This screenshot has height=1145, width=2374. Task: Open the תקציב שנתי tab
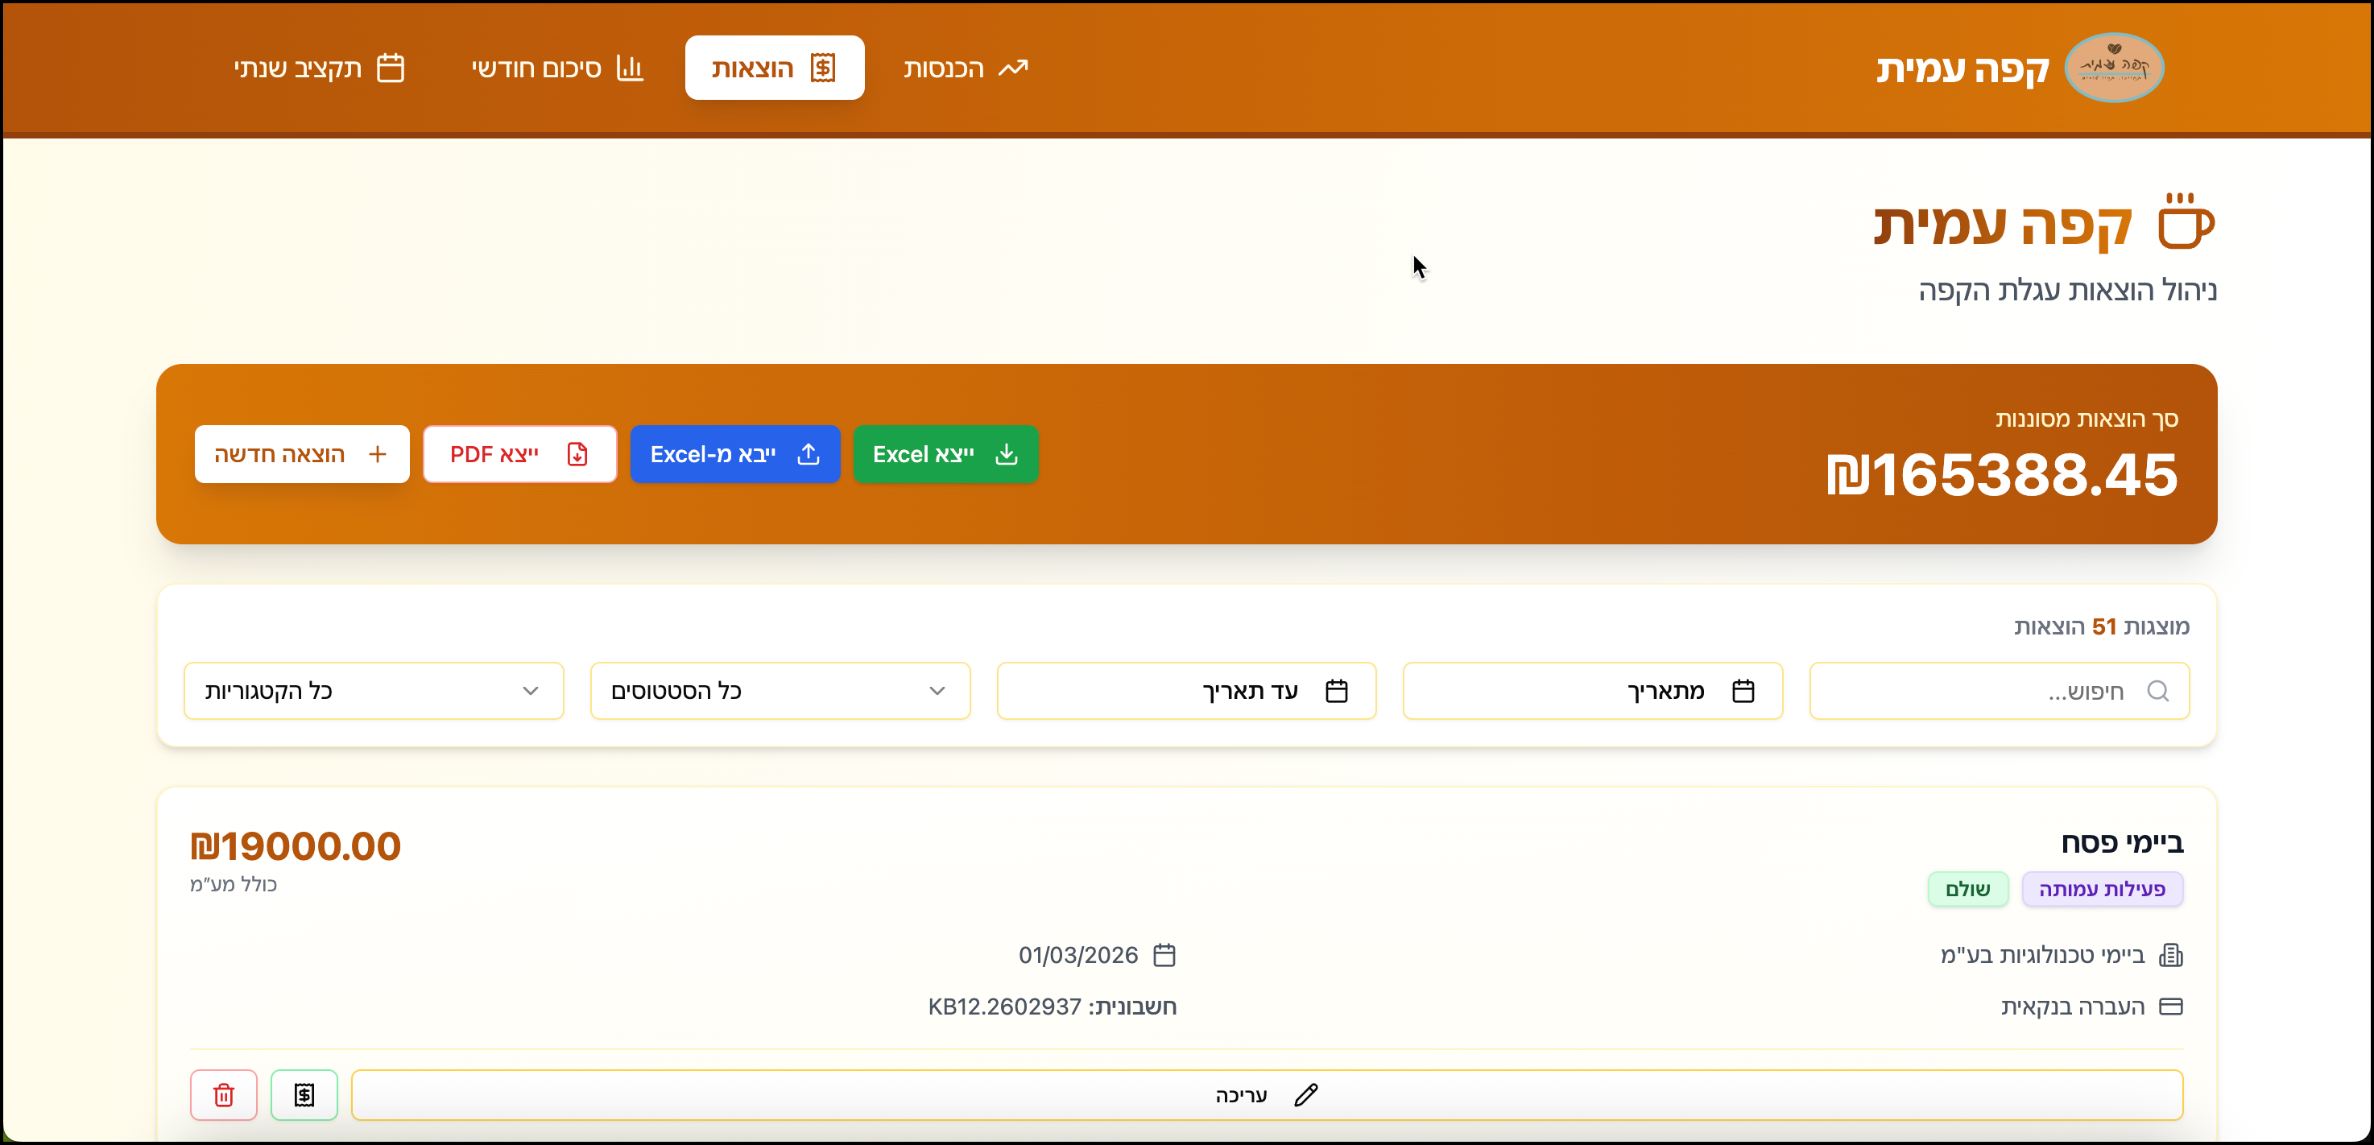coord(319,68)
